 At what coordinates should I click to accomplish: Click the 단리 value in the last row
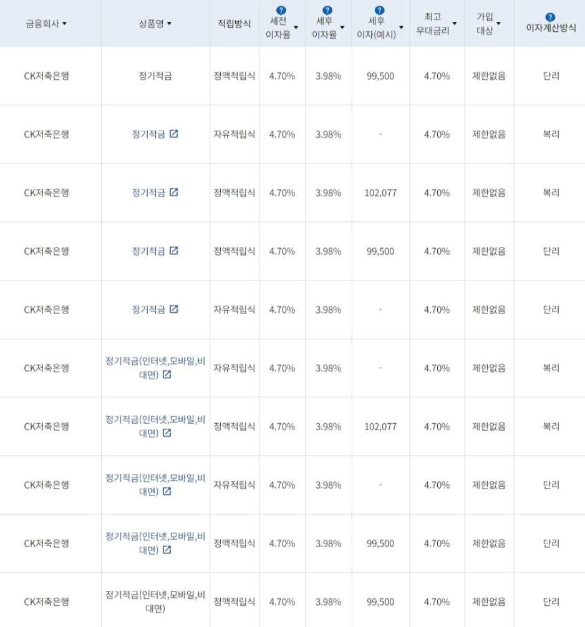(549, 601)
